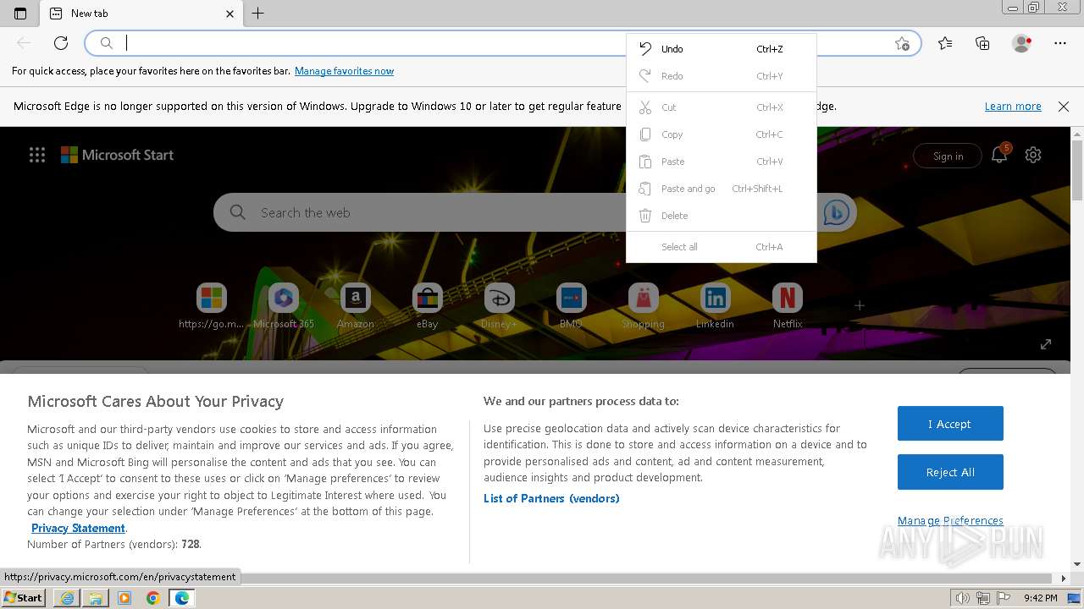Open a new tab with plus icon
The image size is (1084, 609).
258,14
